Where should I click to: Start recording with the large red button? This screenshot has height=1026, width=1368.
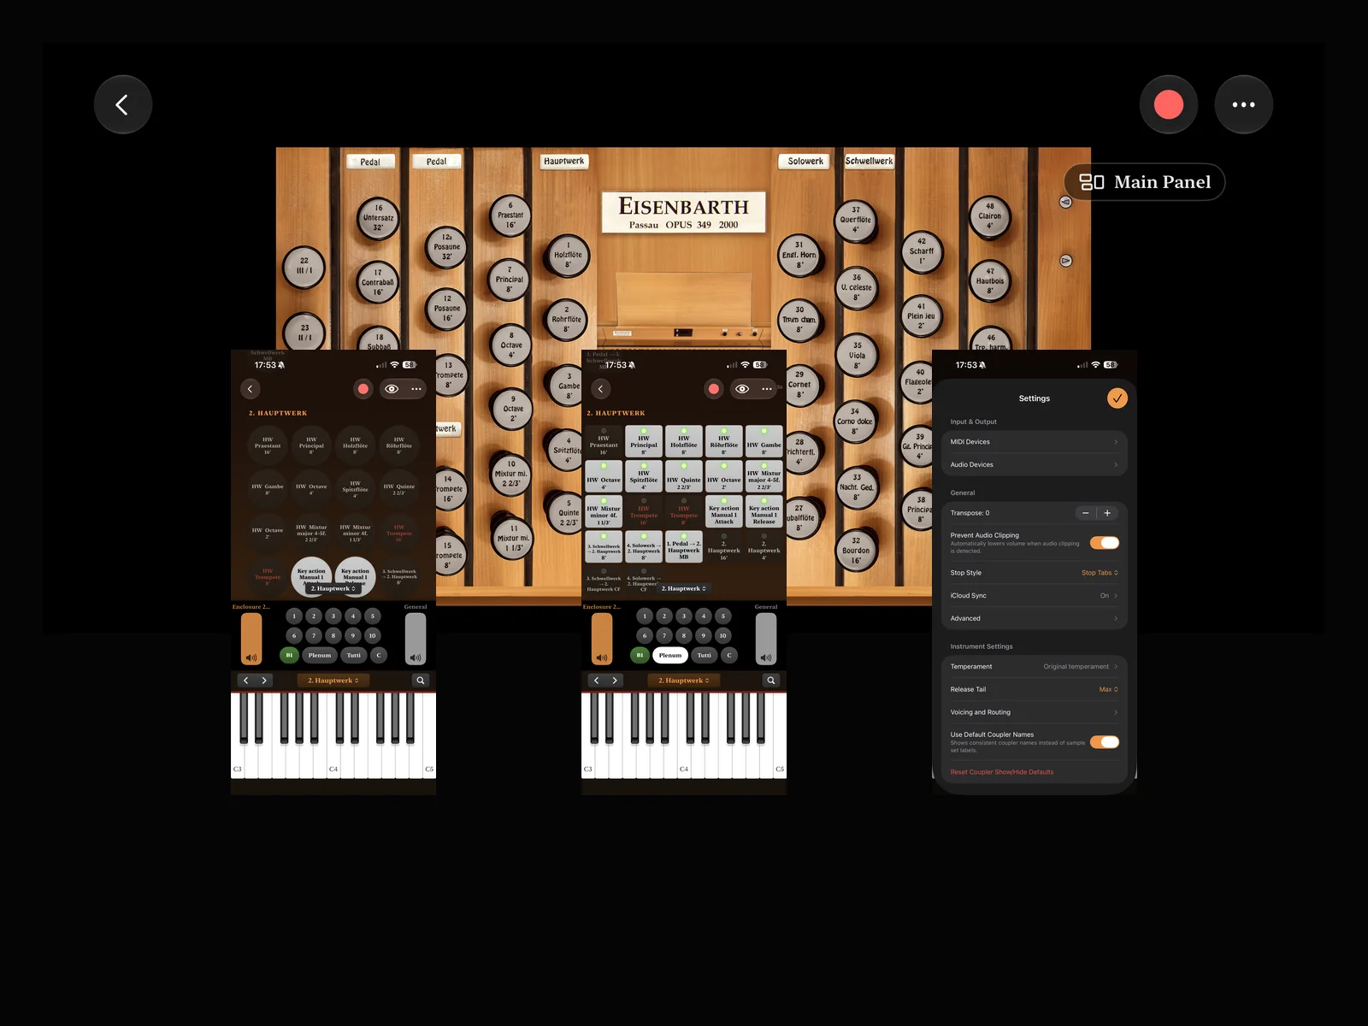pos(1168,104)
